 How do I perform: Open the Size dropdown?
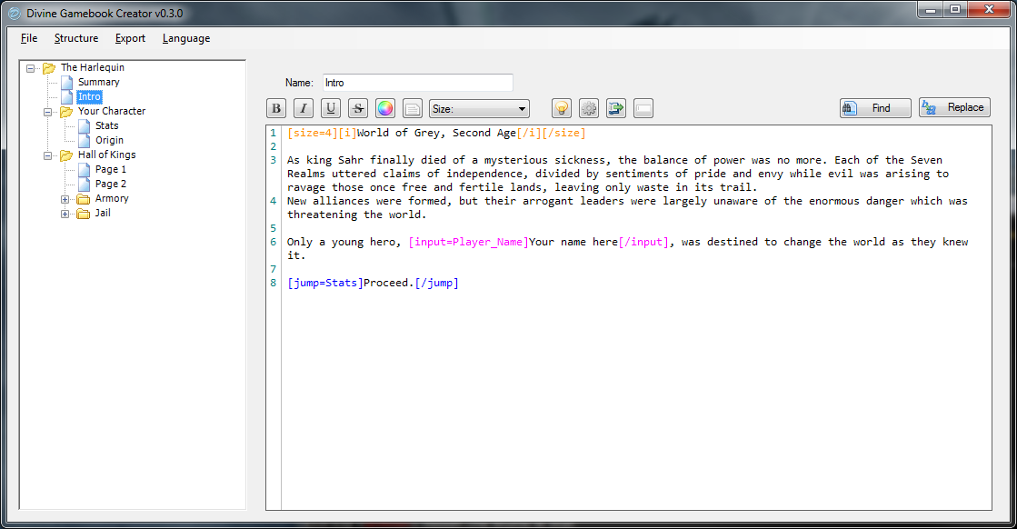pos(479,109)
